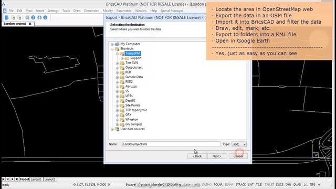
Task: Expand the GIS Samples folder node
Action: pos(117,124)
